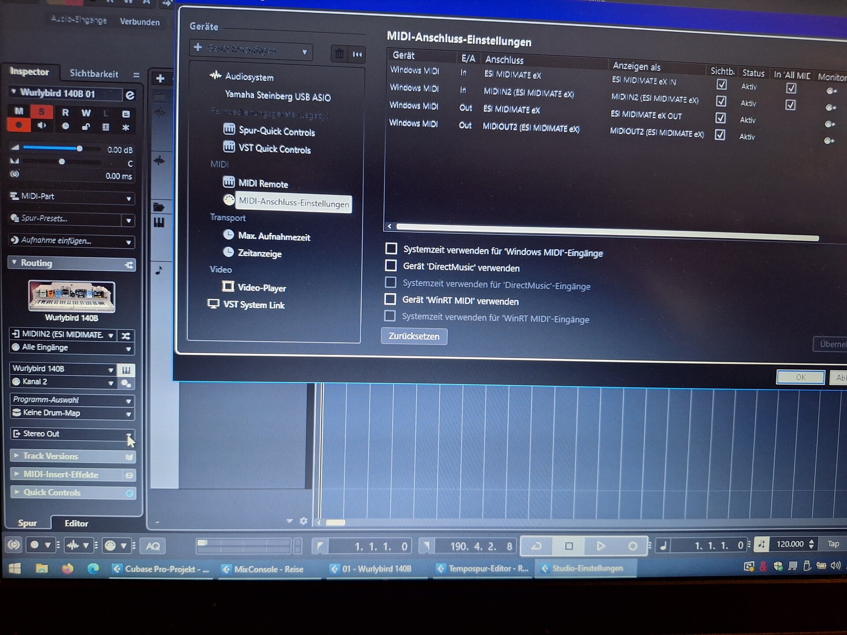
Task: Open instrument editor 'e' button for Wurlybird 140B 01
Action: [x=130, y=95]
